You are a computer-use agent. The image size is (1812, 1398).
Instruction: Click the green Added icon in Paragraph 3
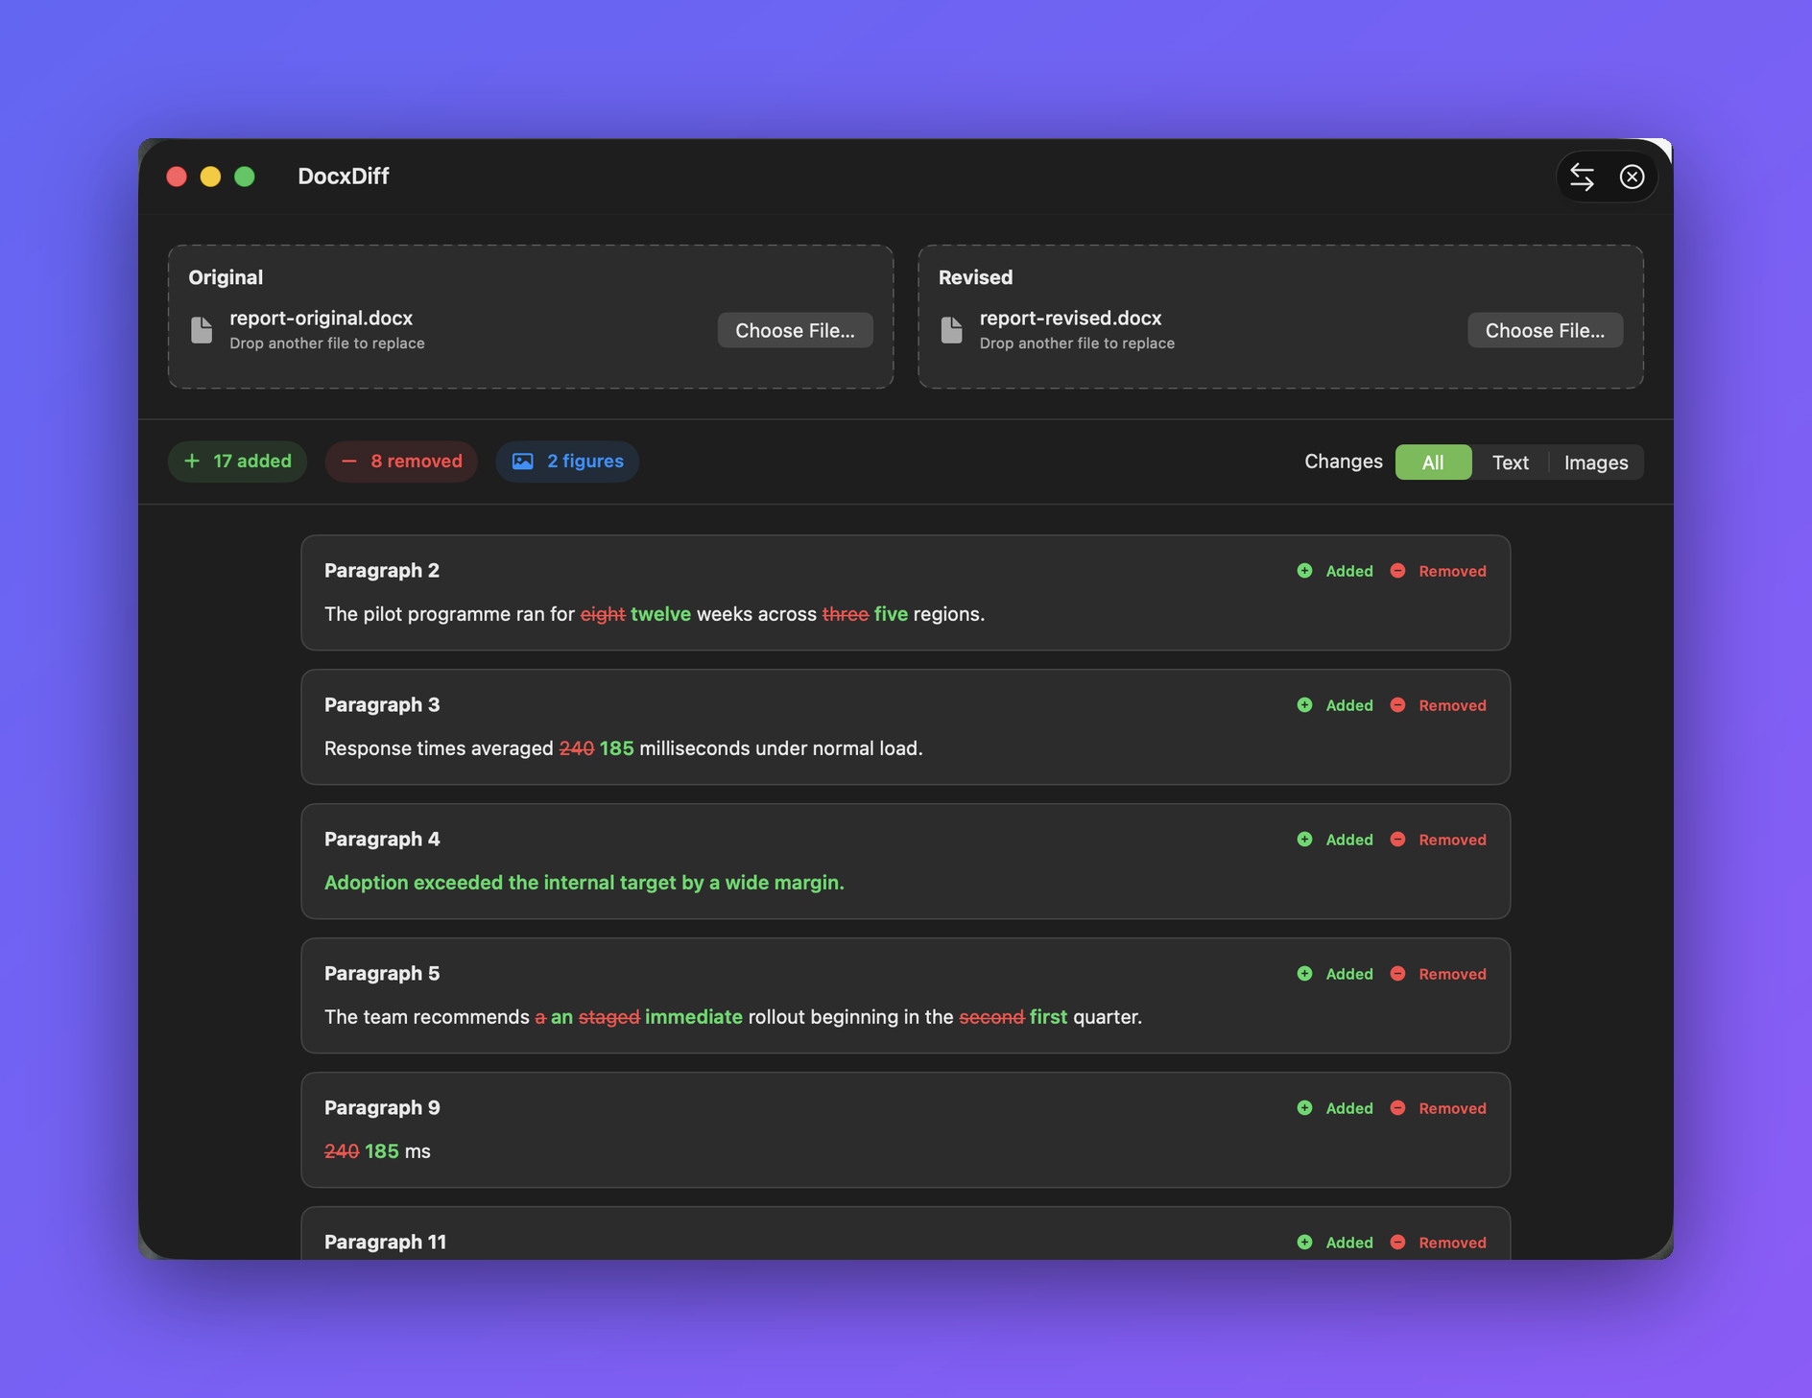1304,705
